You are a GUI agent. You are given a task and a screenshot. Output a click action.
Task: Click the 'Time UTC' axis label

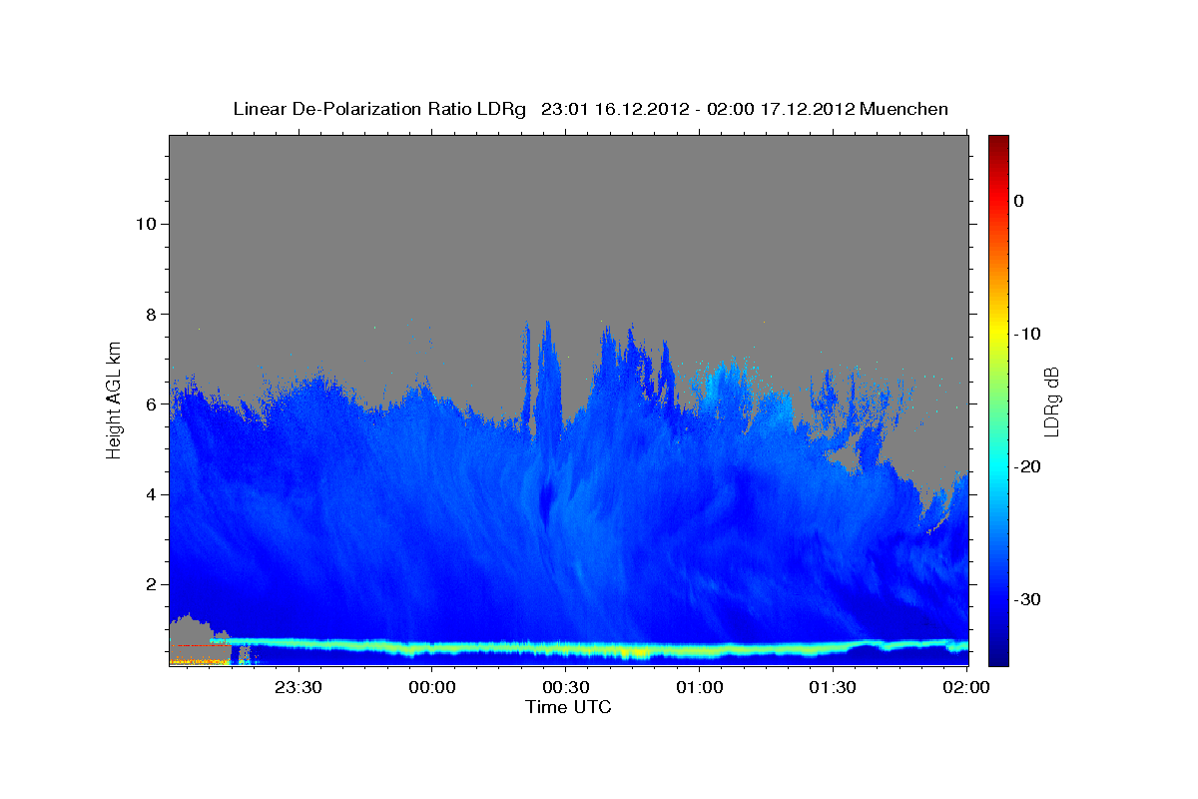[568, 707]
